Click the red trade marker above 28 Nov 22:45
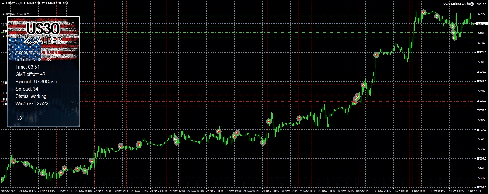The height and width of the screenshot is (194, 489). pos(299,118)
